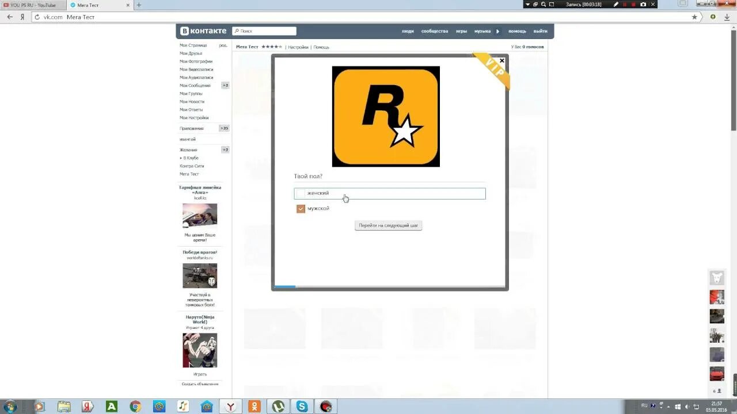
Task: Open Skype from taskbar
Action: coord(302,407)
